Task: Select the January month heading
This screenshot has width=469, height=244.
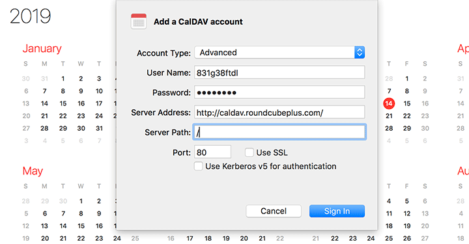Action: [42, 48]
